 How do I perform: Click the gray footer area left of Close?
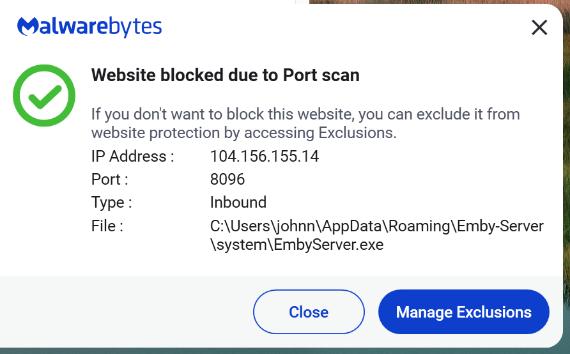128,312
